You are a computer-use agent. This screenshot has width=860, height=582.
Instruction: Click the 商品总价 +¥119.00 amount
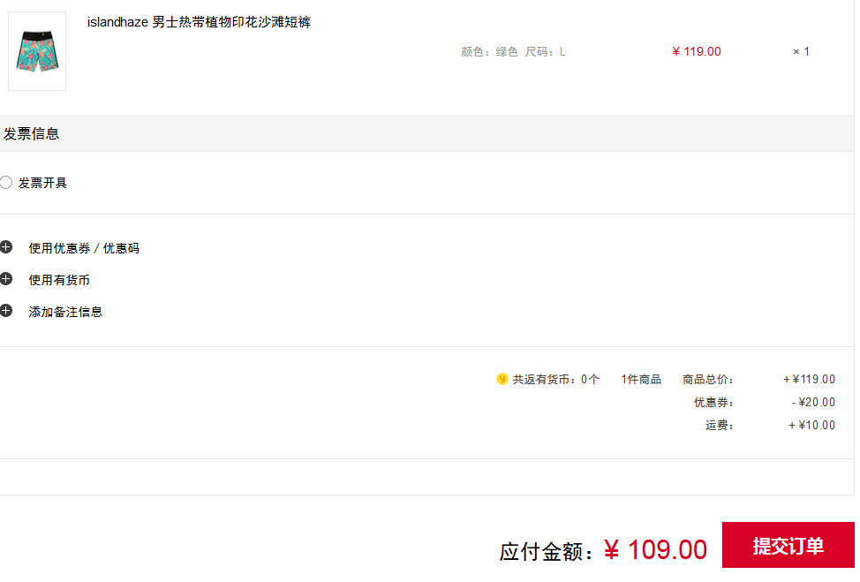[x=809, y=379]
